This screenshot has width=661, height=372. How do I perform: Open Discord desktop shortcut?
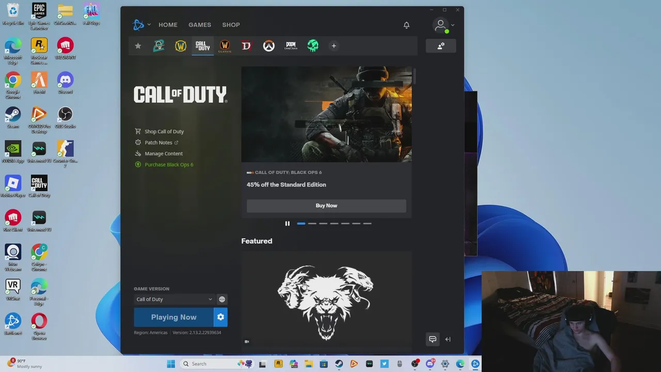65,83
